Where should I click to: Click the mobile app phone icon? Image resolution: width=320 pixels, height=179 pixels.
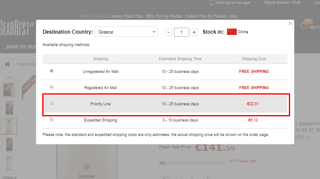pos(211,3)
